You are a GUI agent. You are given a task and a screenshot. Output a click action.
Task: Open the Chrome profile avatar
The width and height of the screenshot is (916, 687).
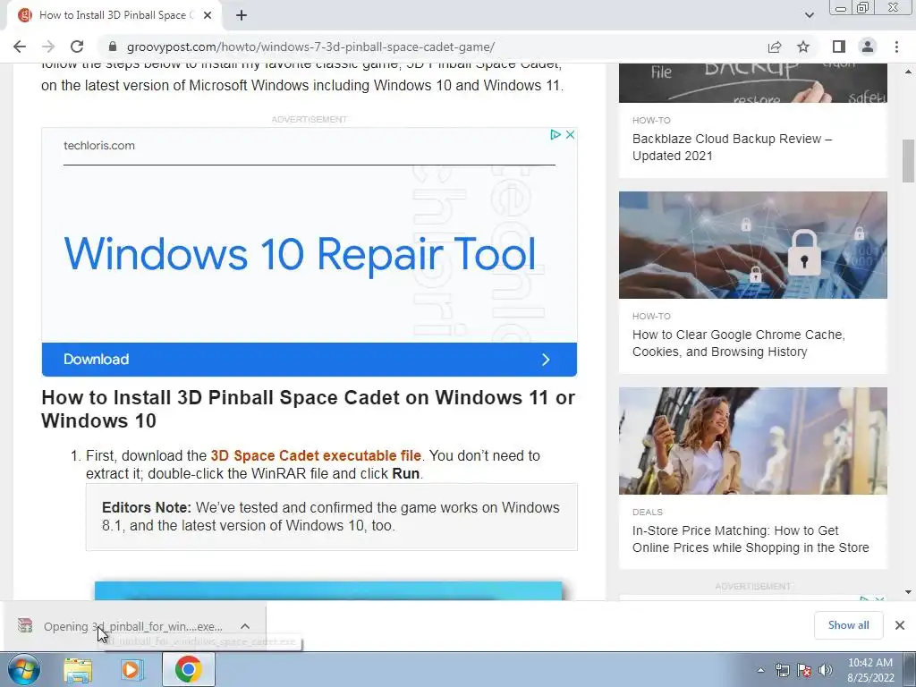868,47
